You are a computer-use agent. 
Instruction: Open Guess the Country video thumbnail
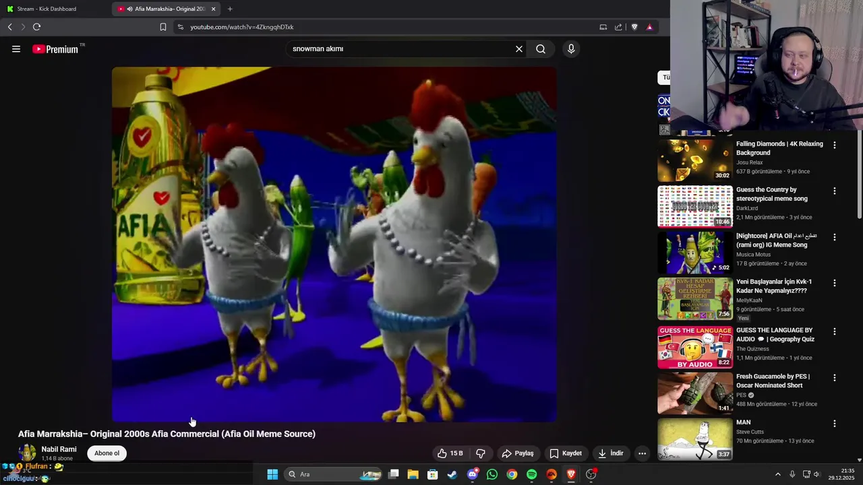(695, 206)
